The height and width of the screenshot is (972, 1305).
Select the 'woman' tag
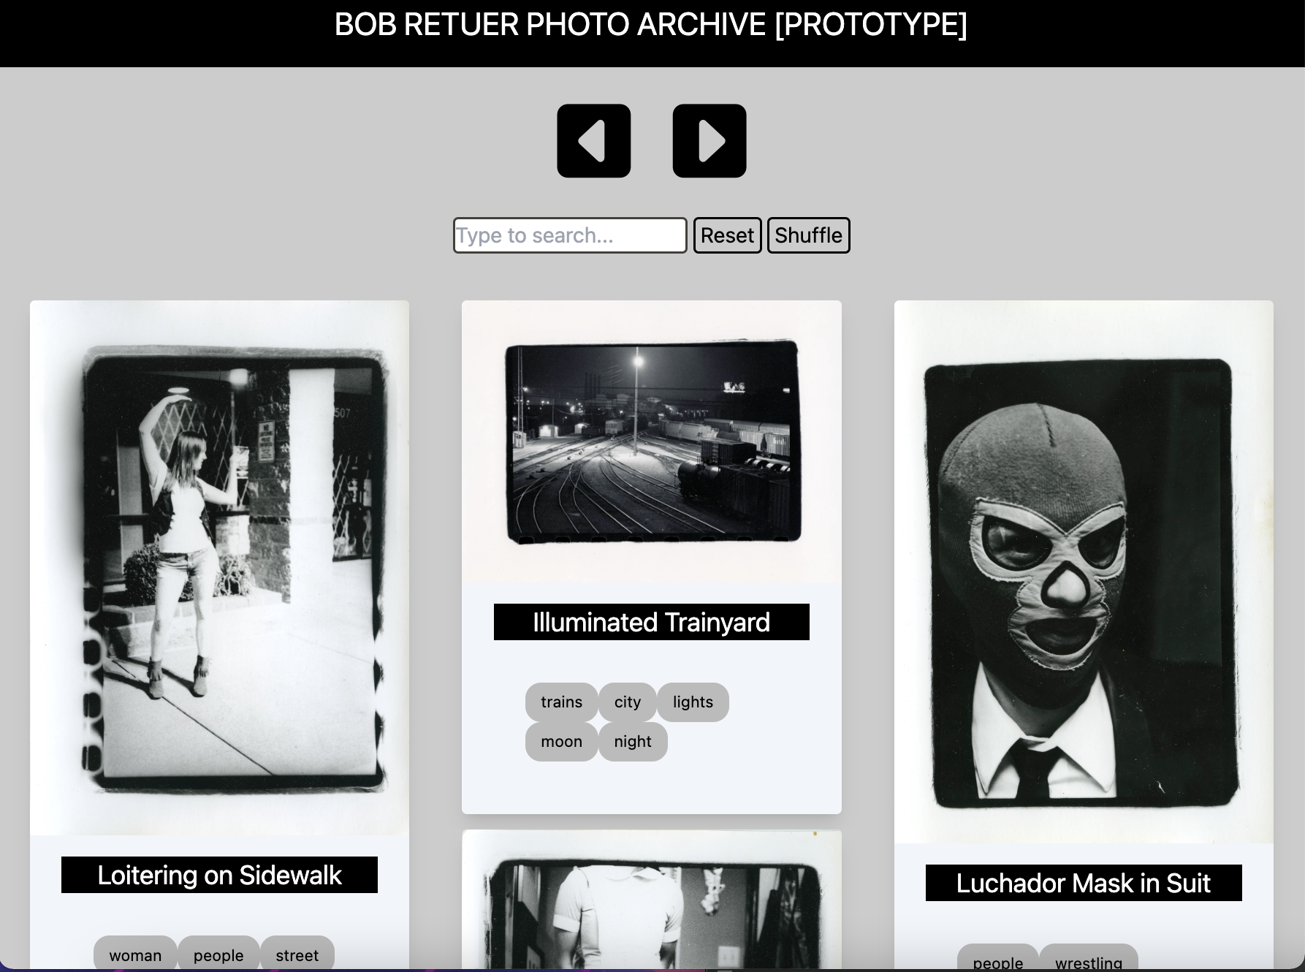click(135, 955)
